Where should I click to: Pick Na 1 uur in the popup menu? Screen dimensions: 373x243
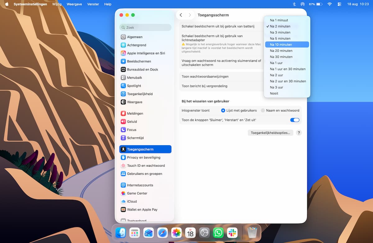(x=287, y=63)
